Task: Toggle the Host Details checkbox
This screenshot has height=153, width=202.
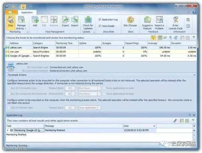Action: click(100, 26)
